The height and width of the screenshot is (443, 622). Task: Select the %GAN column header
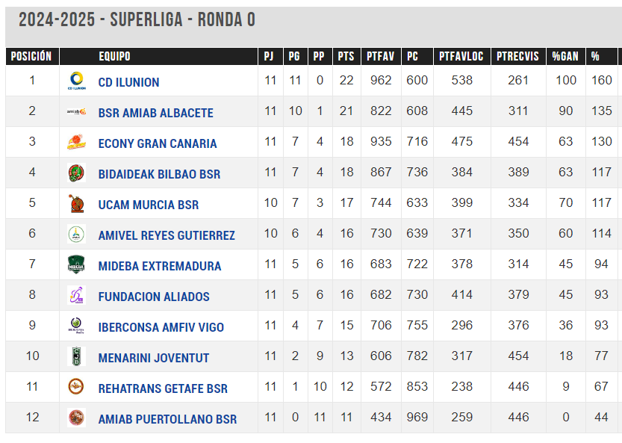[x=566, y=56]
